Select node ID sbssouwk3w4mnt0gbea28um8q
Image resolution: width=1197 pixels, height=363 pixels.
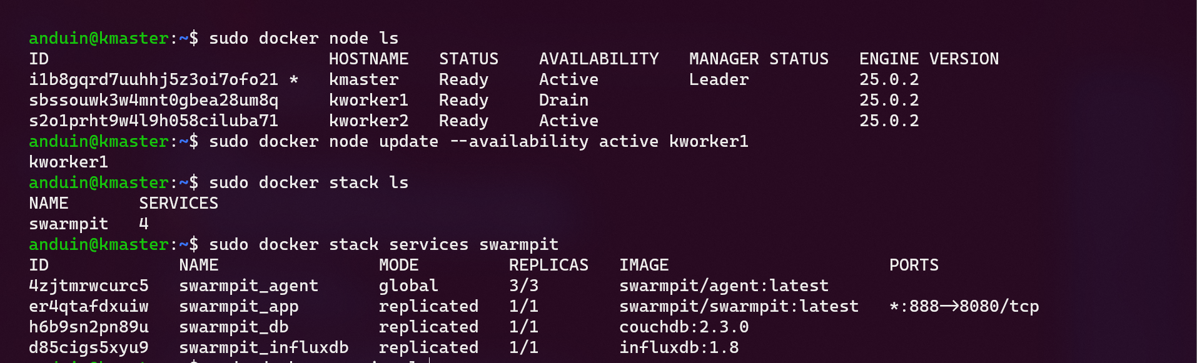153,100
